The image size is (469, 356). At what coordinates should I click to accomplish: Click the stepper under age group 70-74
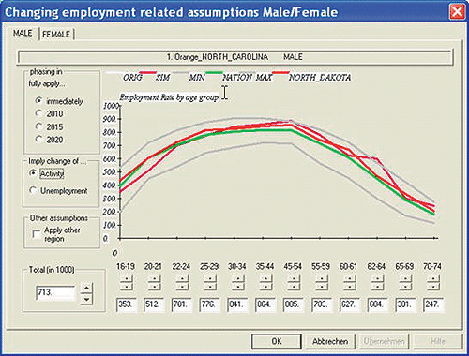(433, 283)
